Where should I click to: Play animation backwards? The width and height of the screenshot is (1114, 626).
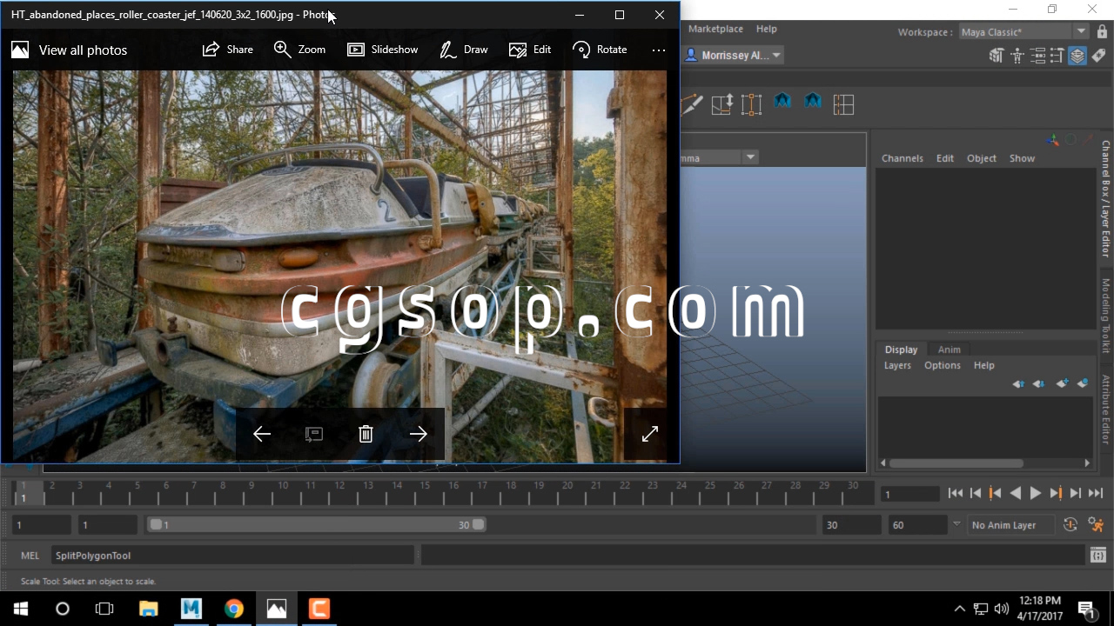[x=1016, y=493]
